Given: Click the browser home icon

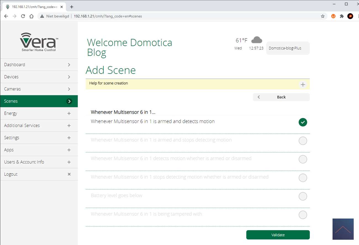Looking at the screenshot, I should pyautogui.click(x=31, y=16).
